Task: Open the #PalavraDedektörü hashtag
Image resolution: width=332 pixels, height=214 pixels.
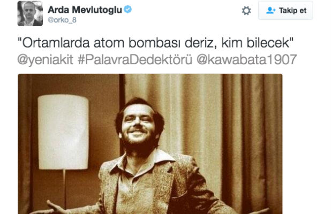Action: [x=135, y=59]
